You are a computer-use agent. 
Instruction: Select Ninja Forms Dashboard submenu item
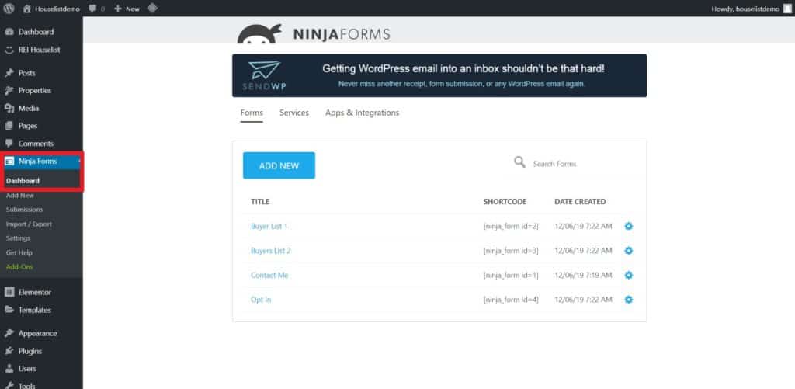pyautogui.click(x=23, y=181)
